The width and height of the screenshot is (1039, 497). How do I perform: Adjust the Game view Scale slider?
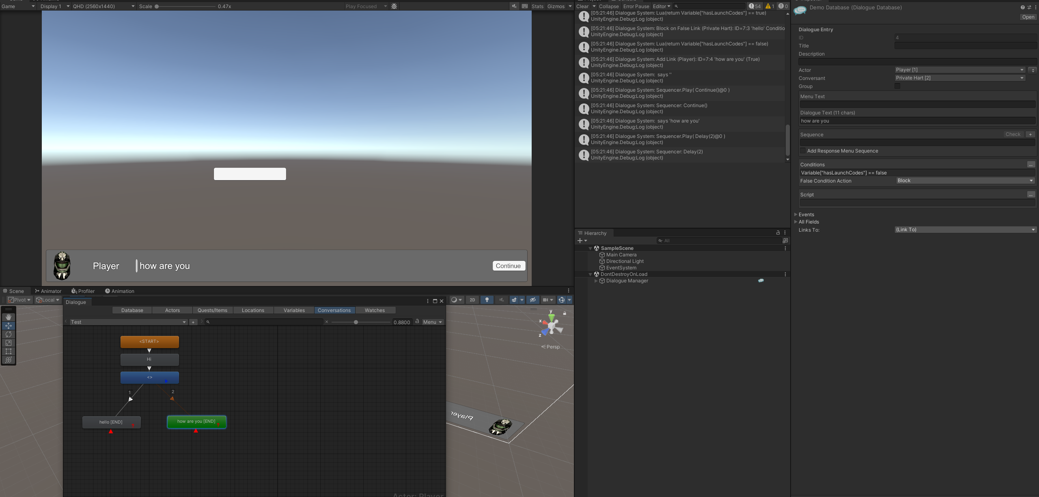185,6
